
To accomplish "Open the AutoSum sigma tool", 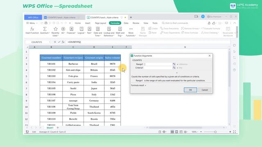I will (x=45, y=31).
